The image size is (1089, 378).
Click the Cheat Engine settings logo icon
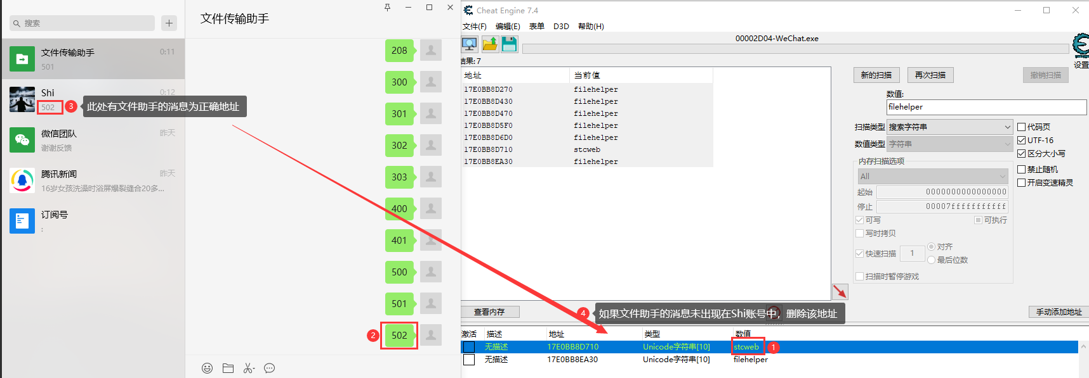click(x=1081, y=47)
